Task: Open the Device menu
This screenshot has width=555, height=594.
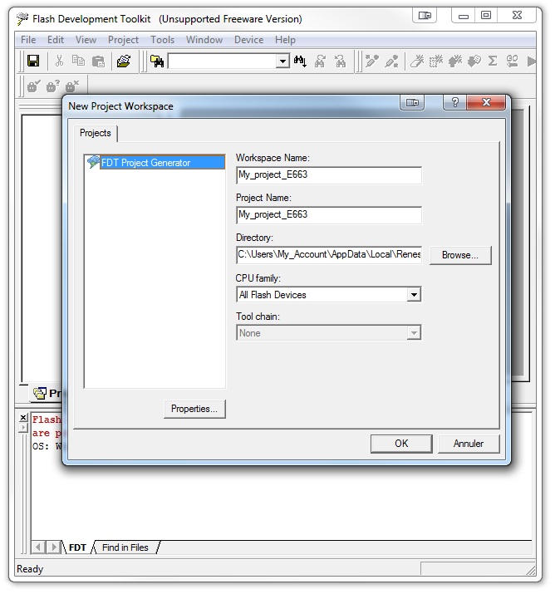Action: coord(248,40)
